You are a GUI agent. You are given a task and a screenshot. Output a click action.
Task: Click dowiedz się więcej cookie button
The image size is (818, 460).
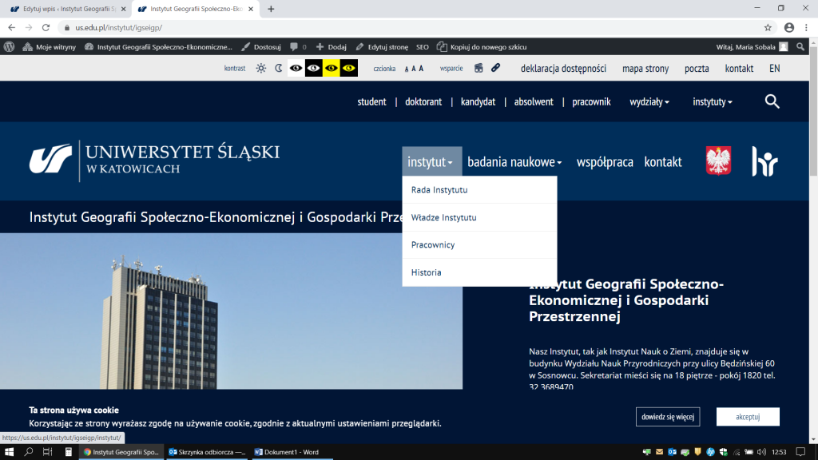pos(668,417)
